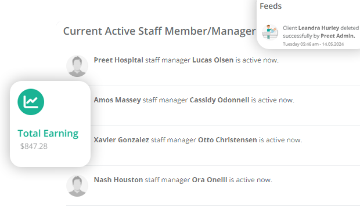The image size is (360, 214).
Task: Click the Current Active Staff Member/Manager heading
Action: [159, 31]
